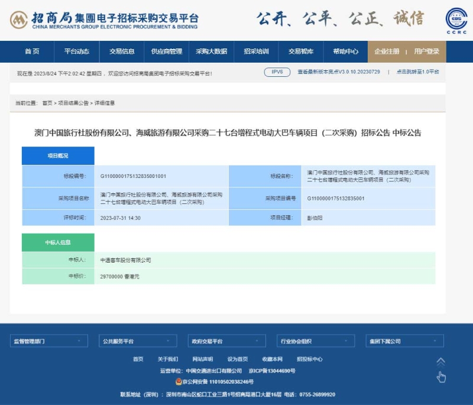Click the 中标人信息 section header
The width and height of the screenshot is (473, 405).
(58, 242)
